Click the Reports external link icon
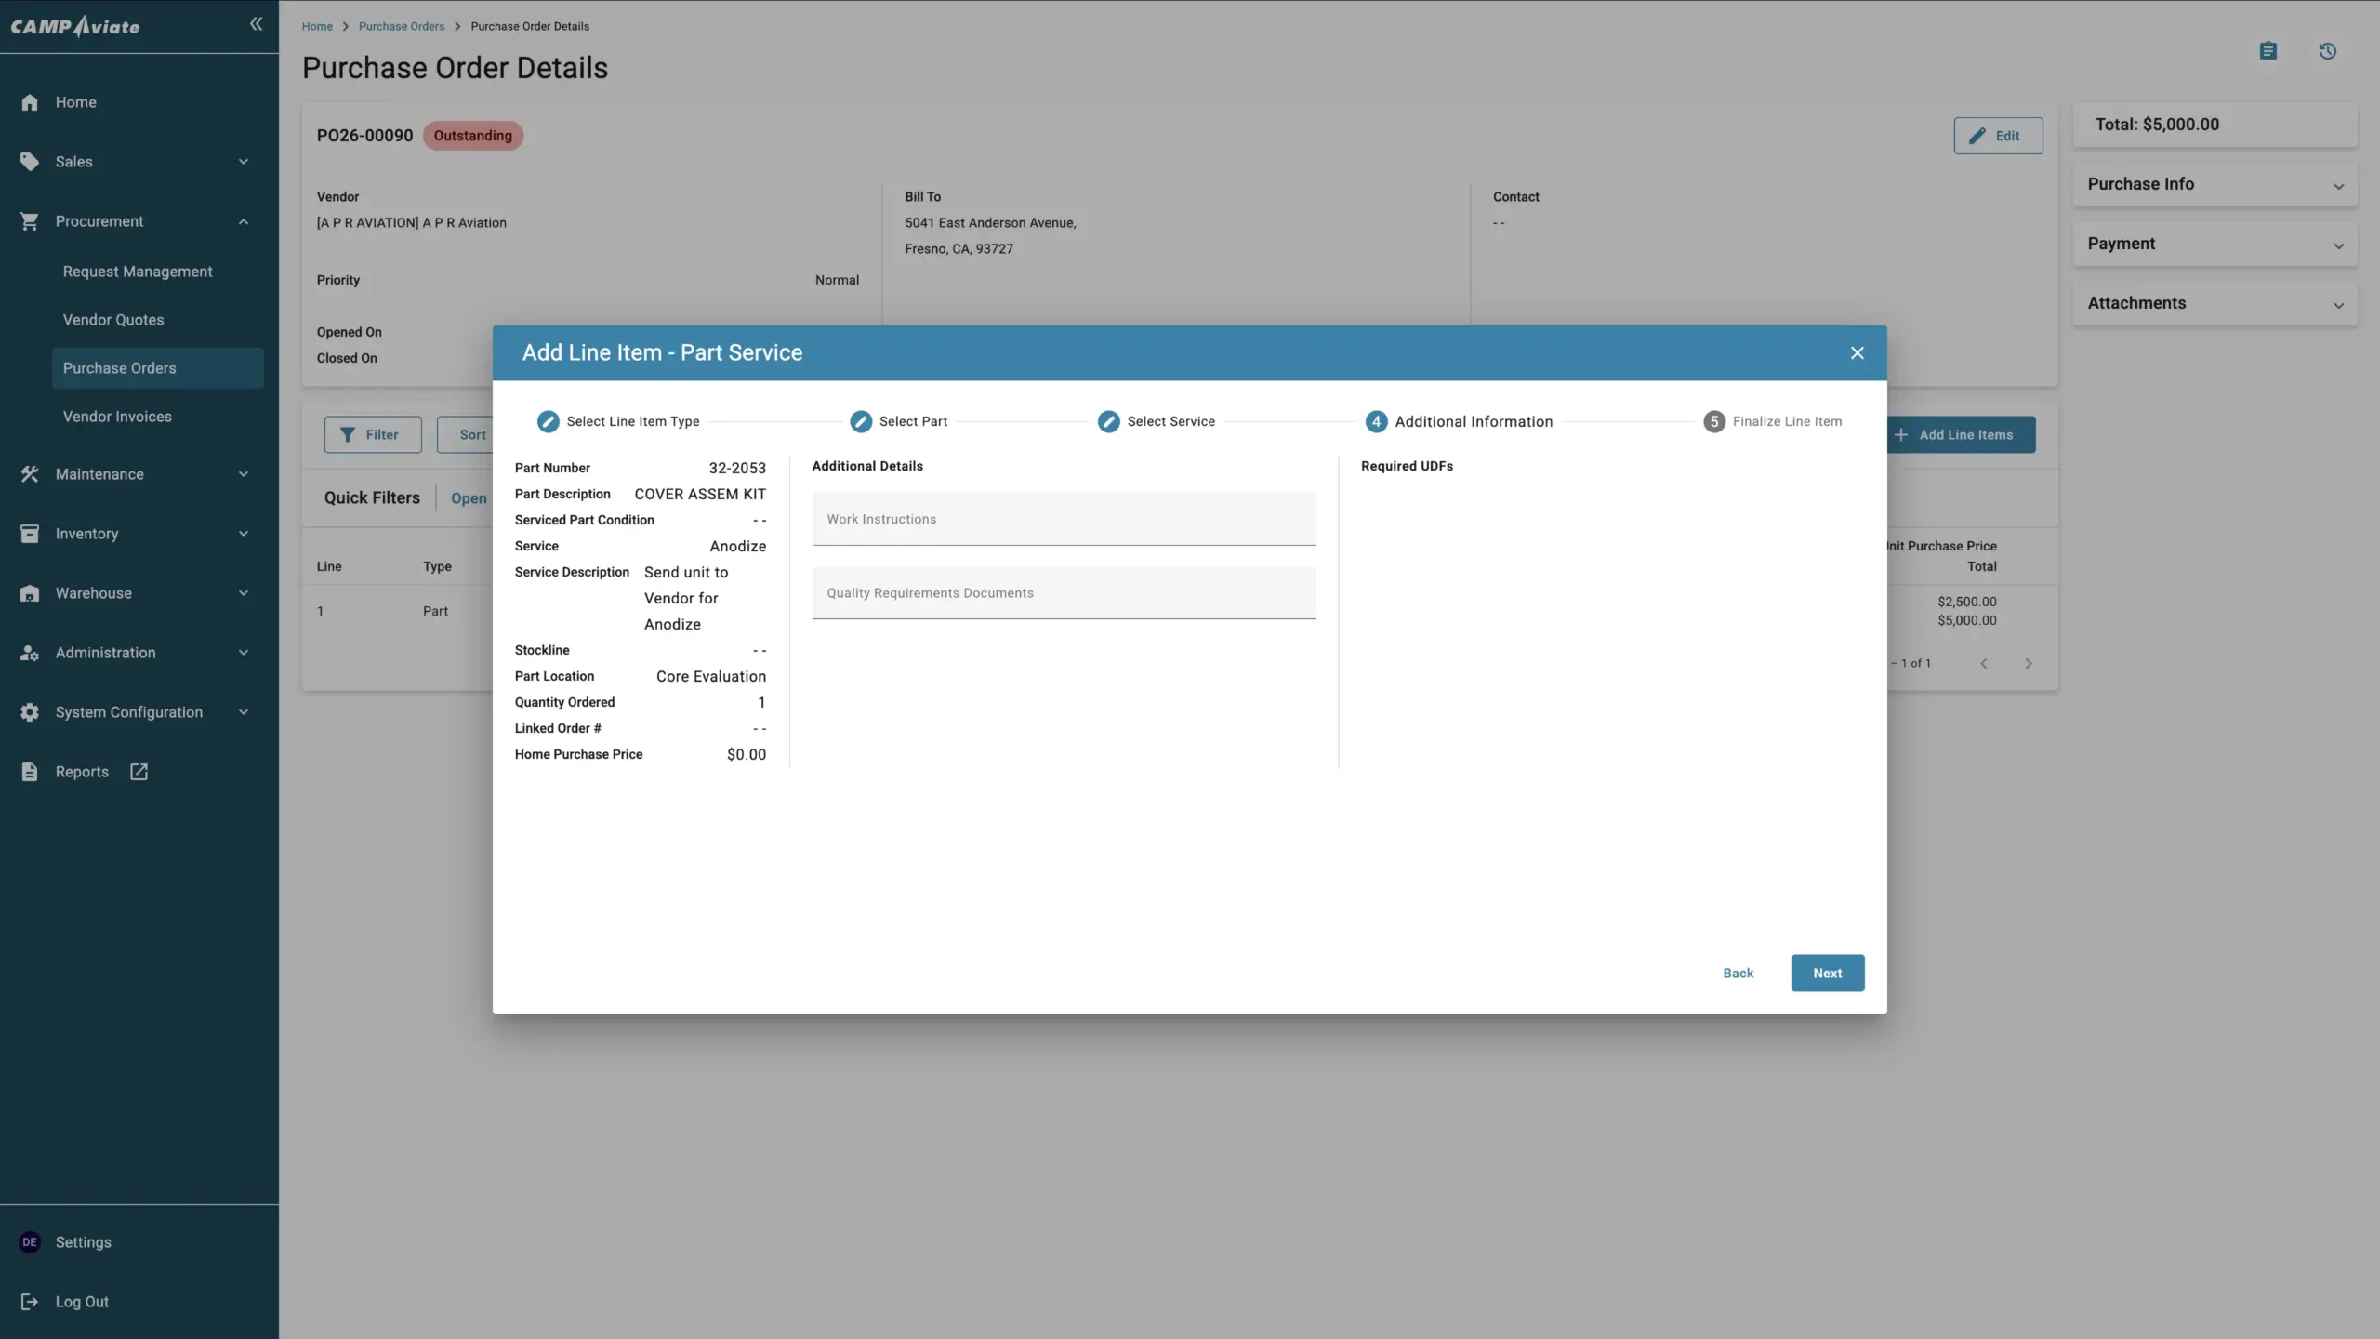 [x=139, y=772]
